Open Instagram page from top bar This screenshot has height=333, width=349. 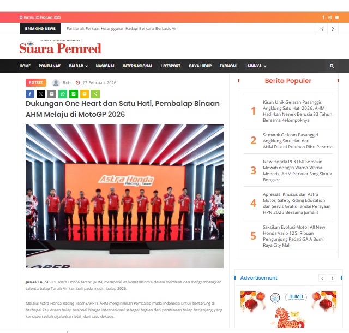tap(329, 17)
